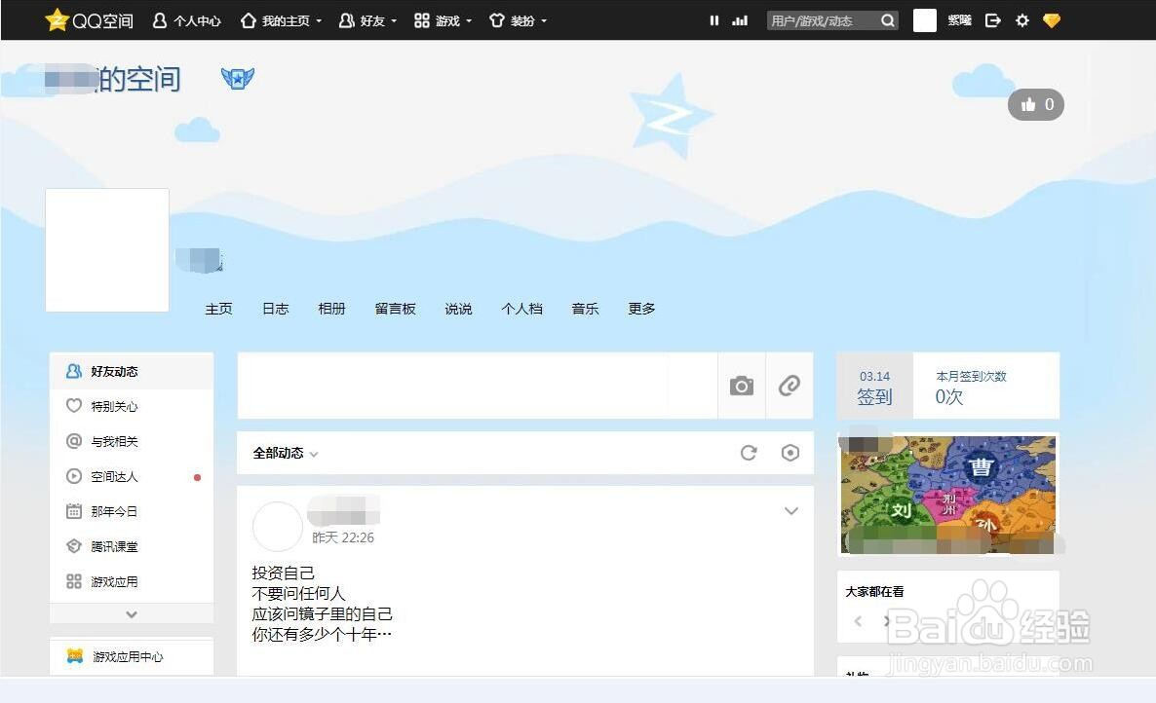Click the magnifier search icon
Viewport: 1156px width, 703px height.
click(888, 20)
